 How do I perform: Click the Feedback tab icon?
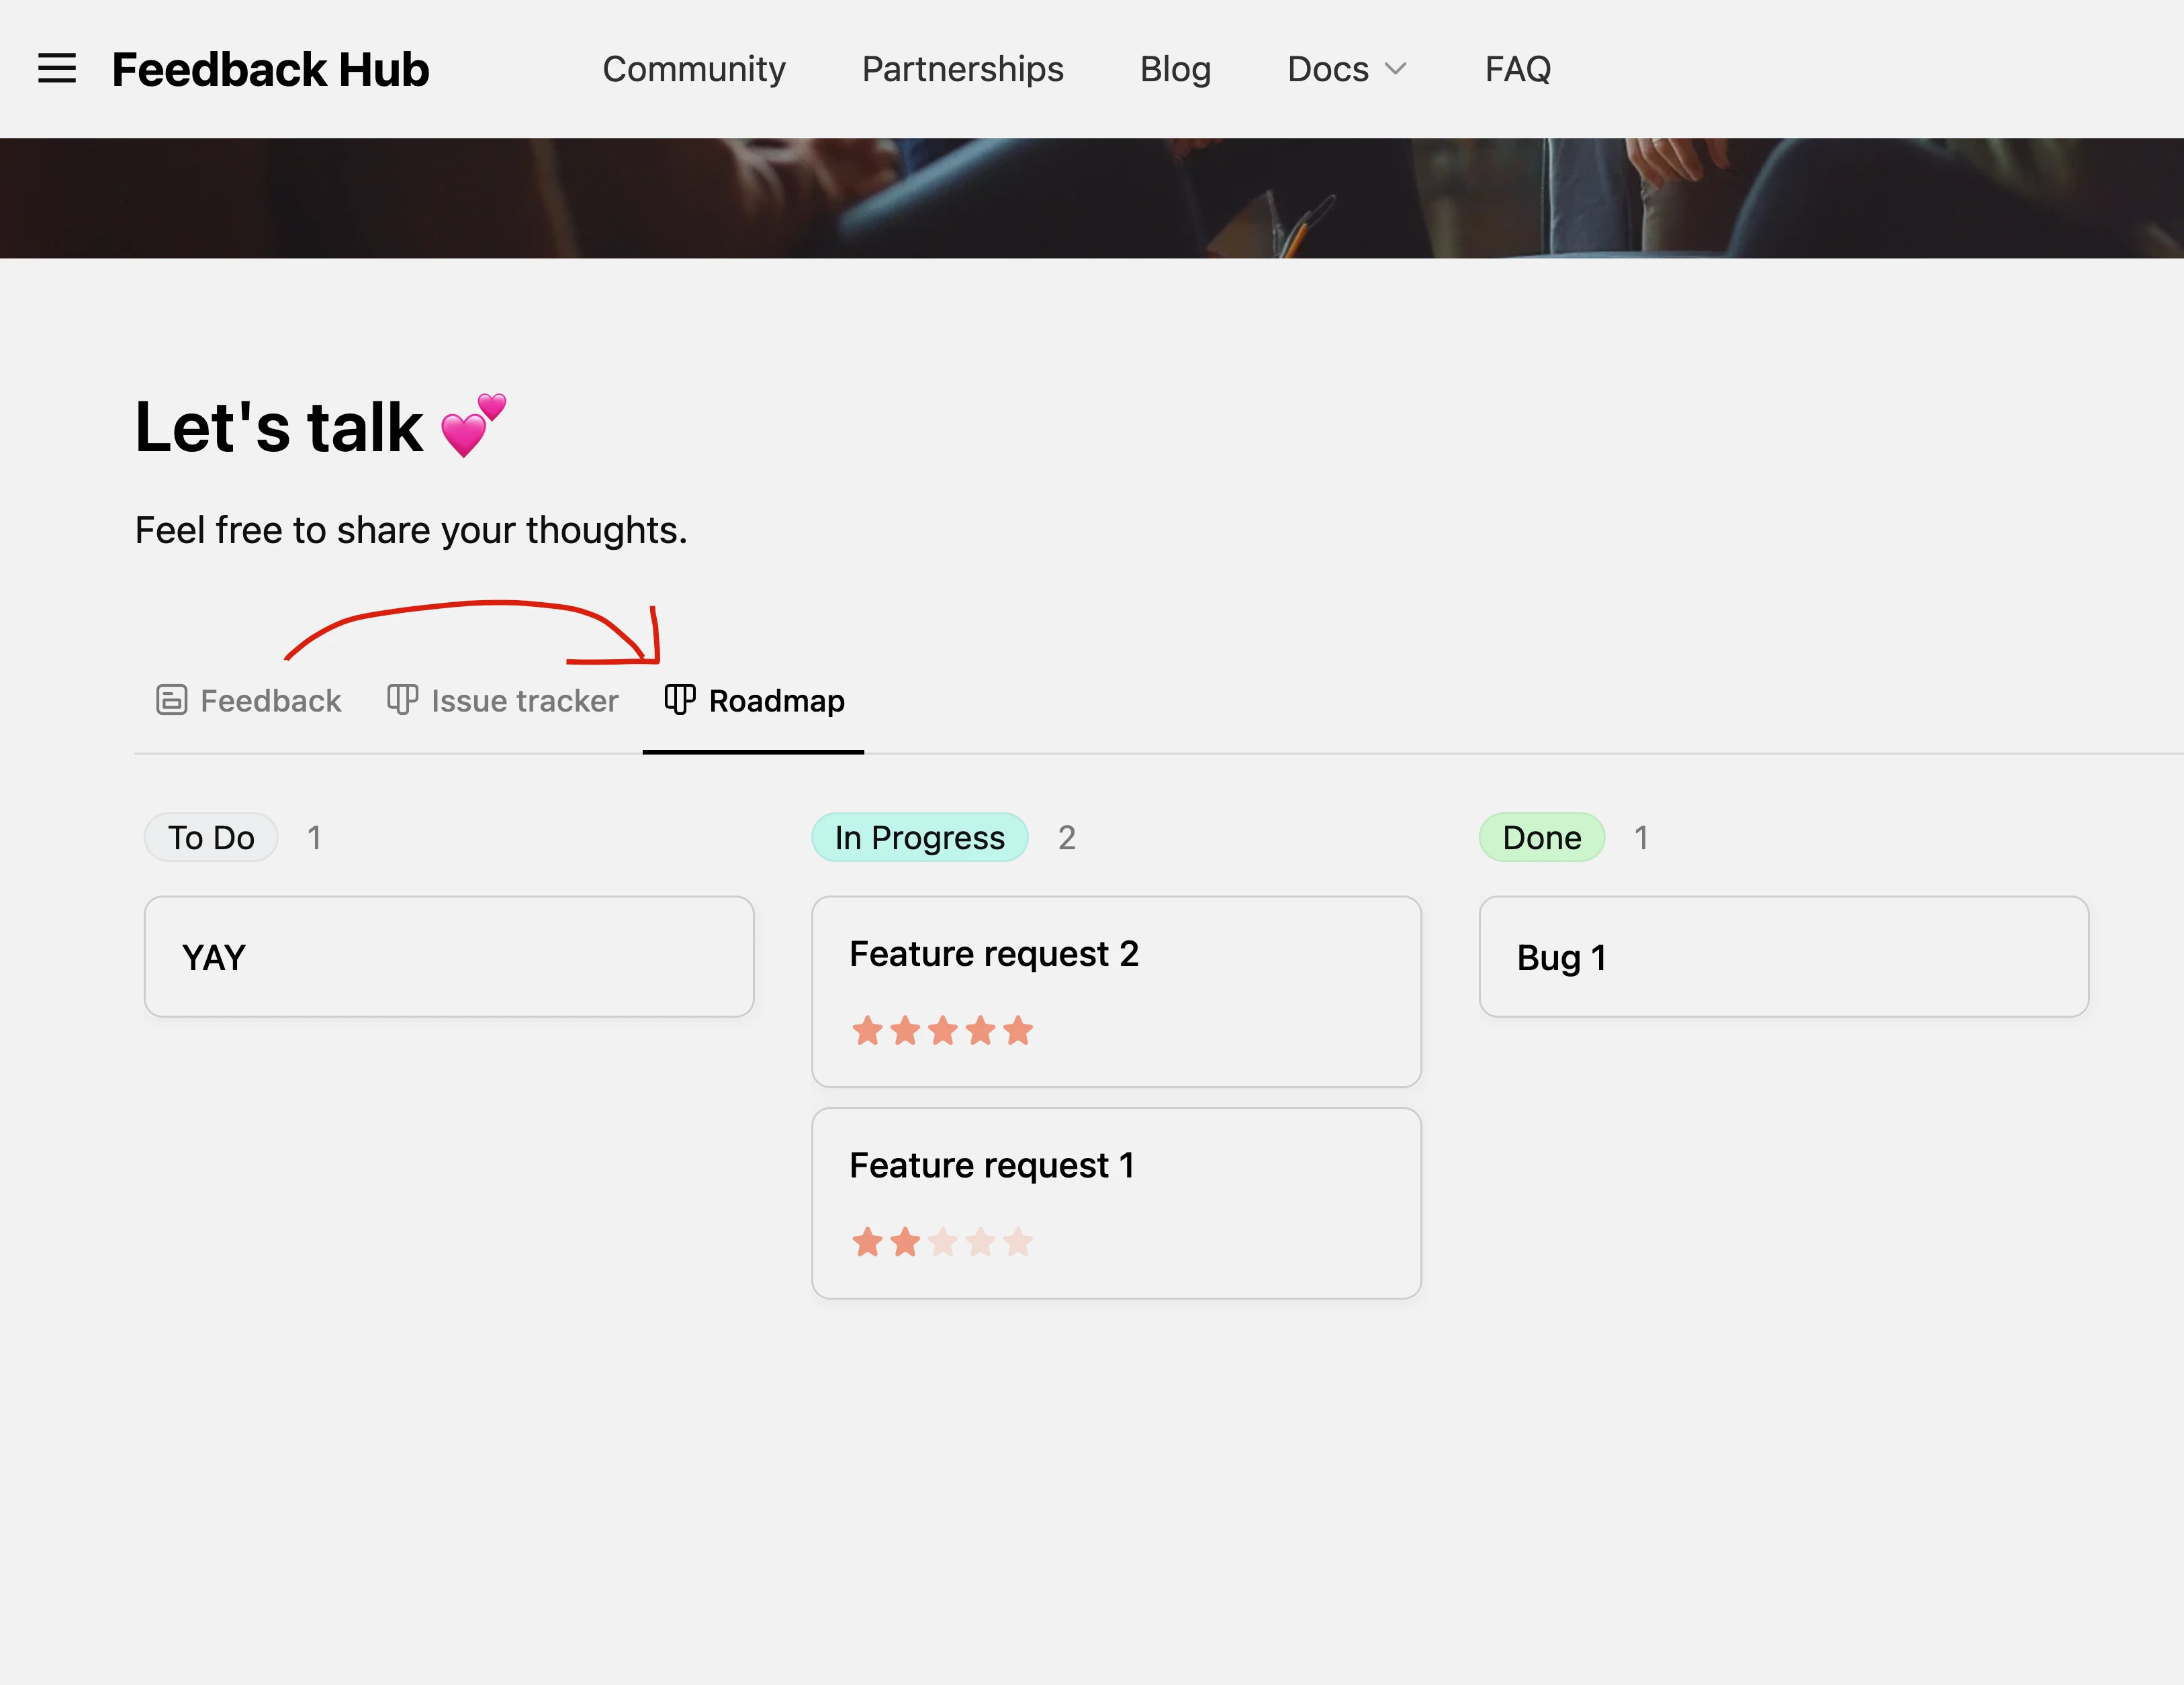[x=171, y=700]
